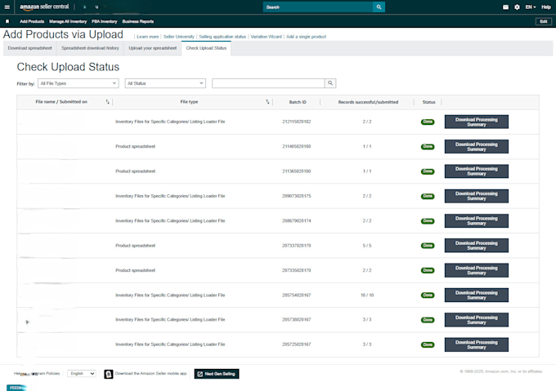
Task: Open the English language selector in footer
Action: tap(82, 374)
